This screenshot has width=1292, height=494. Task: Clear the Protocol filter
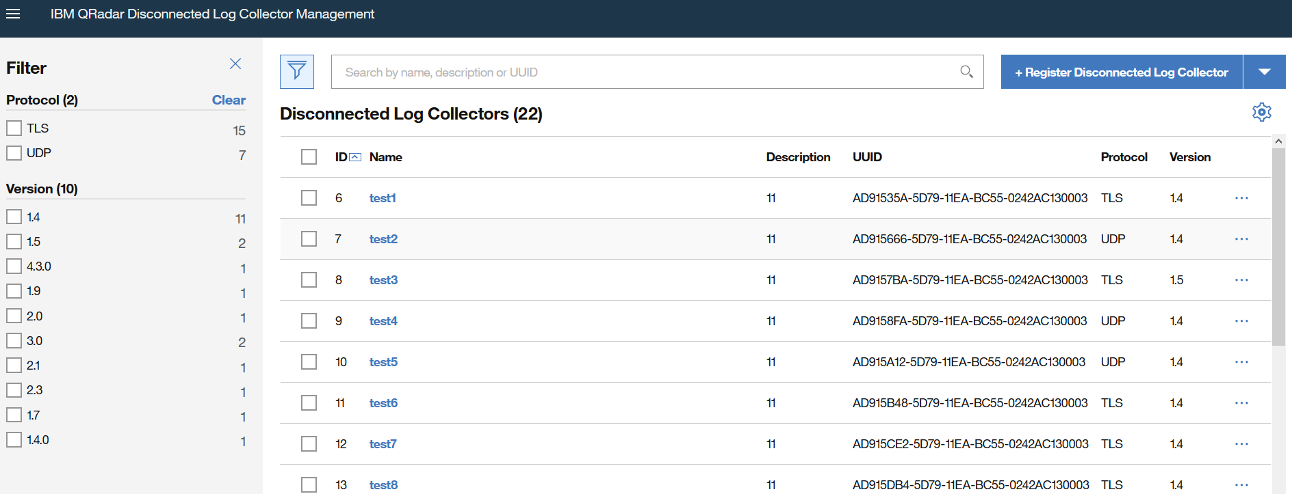pyautogui.click(x=229, y=100)
